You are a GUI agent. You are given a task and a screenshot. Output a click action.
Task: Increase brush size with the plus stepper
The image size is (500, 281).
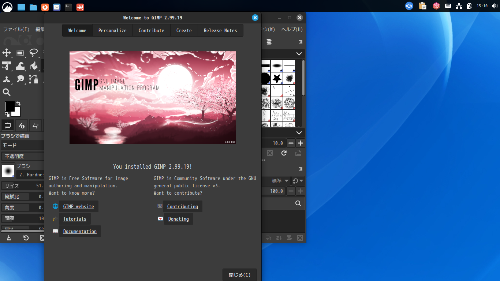point(300,143)
